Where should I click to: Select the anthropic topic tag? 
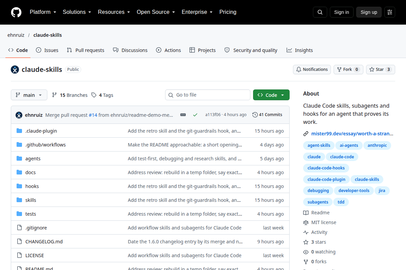click(x=377, y=145)
